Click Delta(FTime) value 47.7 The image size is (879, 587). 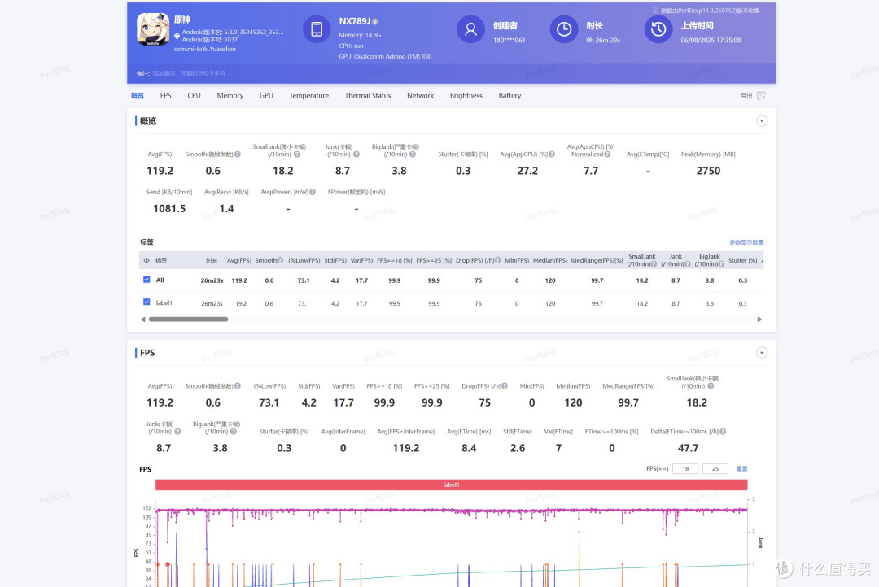[x=688, y=448]
